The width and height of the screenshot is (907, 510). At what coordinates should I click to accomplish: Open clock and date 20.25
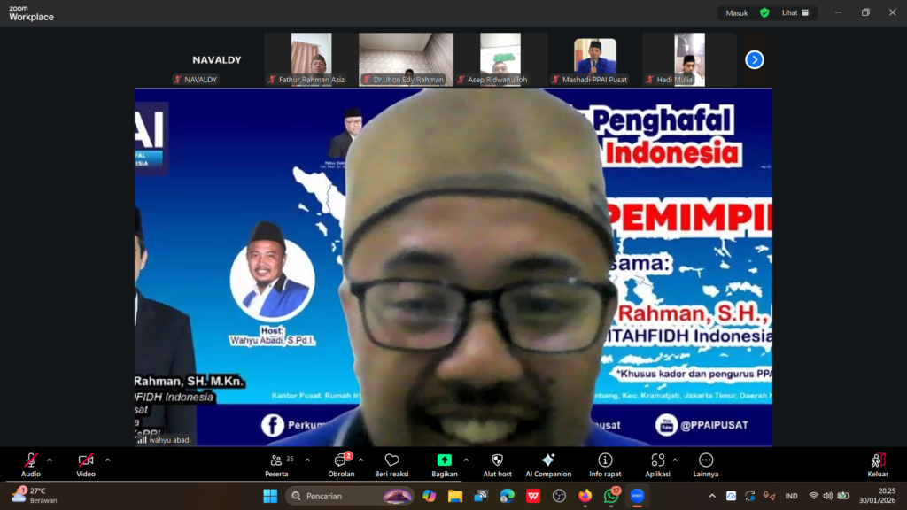(877, 496)
